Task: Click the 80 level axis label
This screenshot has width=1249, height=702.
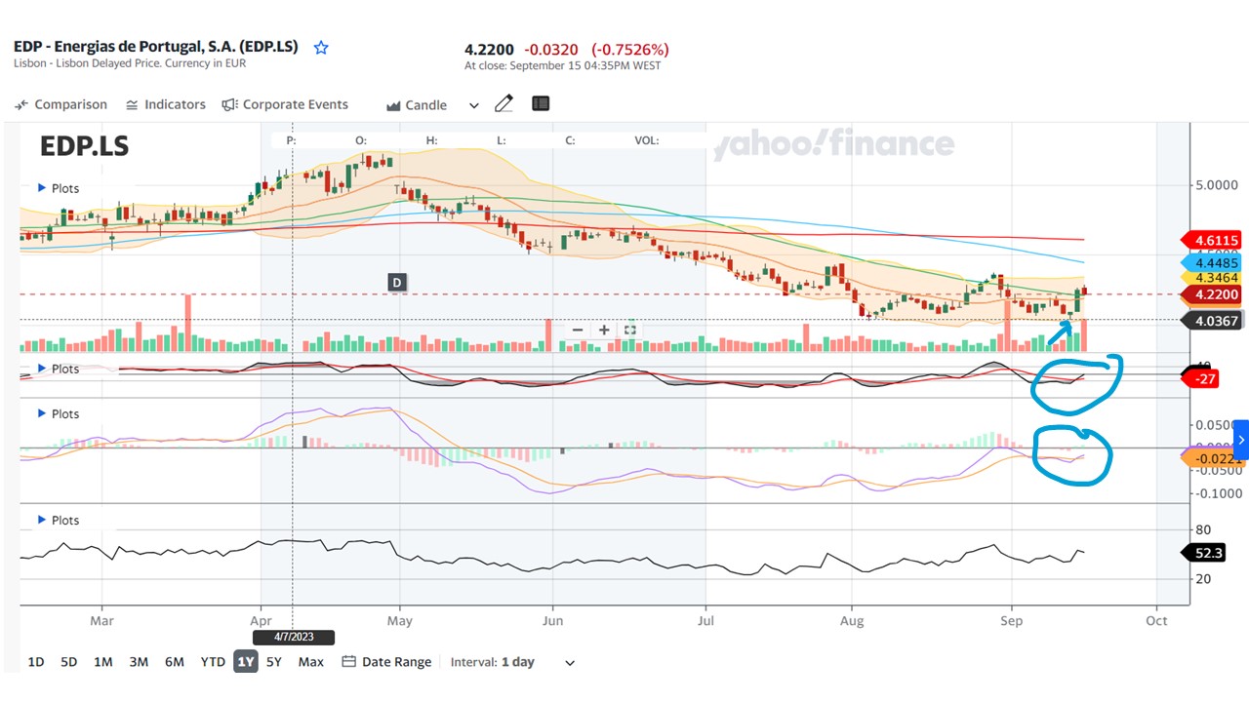Action: click(1203, 530)
